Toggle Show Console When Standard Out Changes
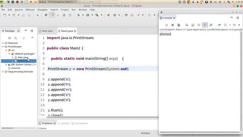243x137 pixels. pos(205,25)
